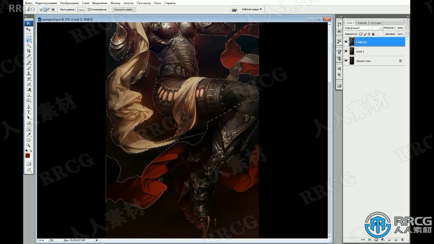Click the Уточнить край button
This screenshot has width=434, height=244.
click(124, 9)
